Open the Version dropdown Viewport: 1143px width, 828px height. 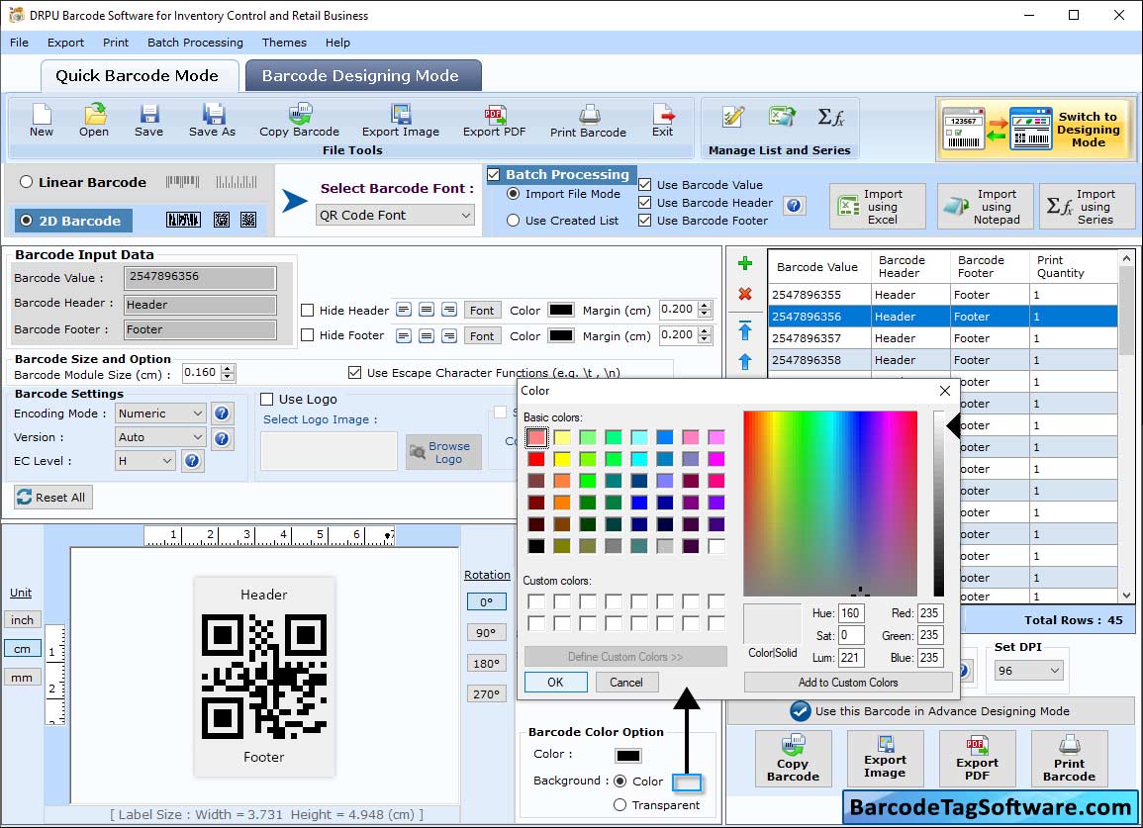(x=160, y=437)
